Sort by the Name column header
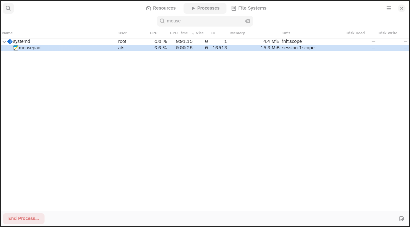Image resolution: width=410 pixels, height=227 pixels. click(8, 33)
